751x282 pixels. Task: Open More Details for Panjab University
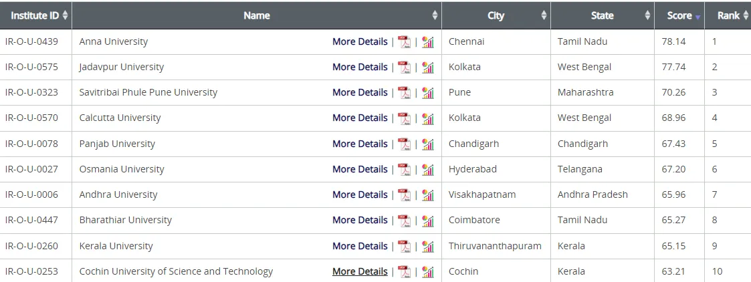360,144
